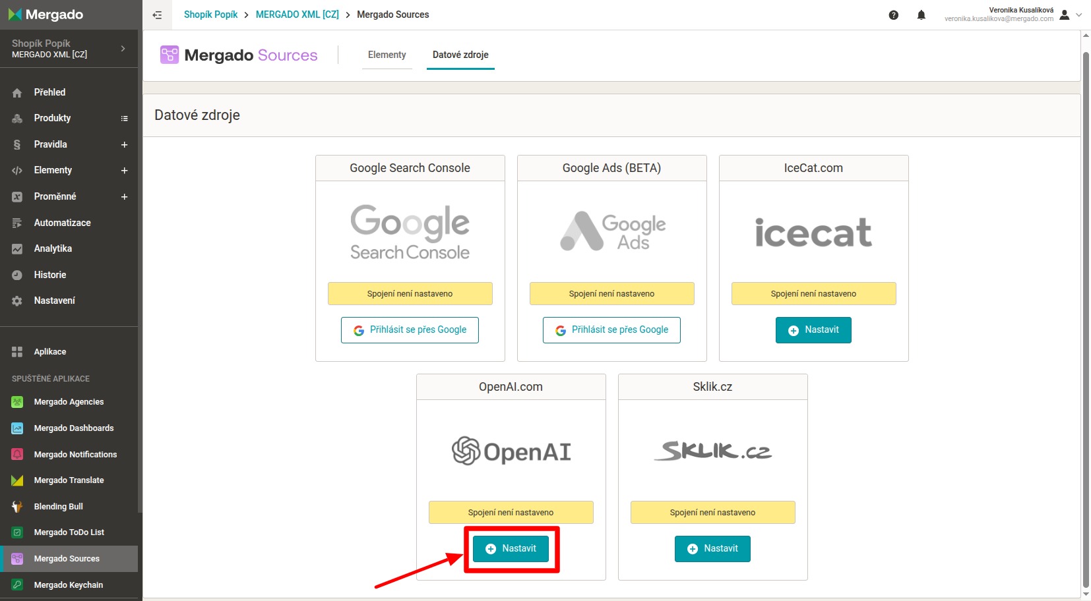The width and height of the screenshot is (1091, 601).
Task: Open Přehled menu item label
Action: [x=49, y=92]
